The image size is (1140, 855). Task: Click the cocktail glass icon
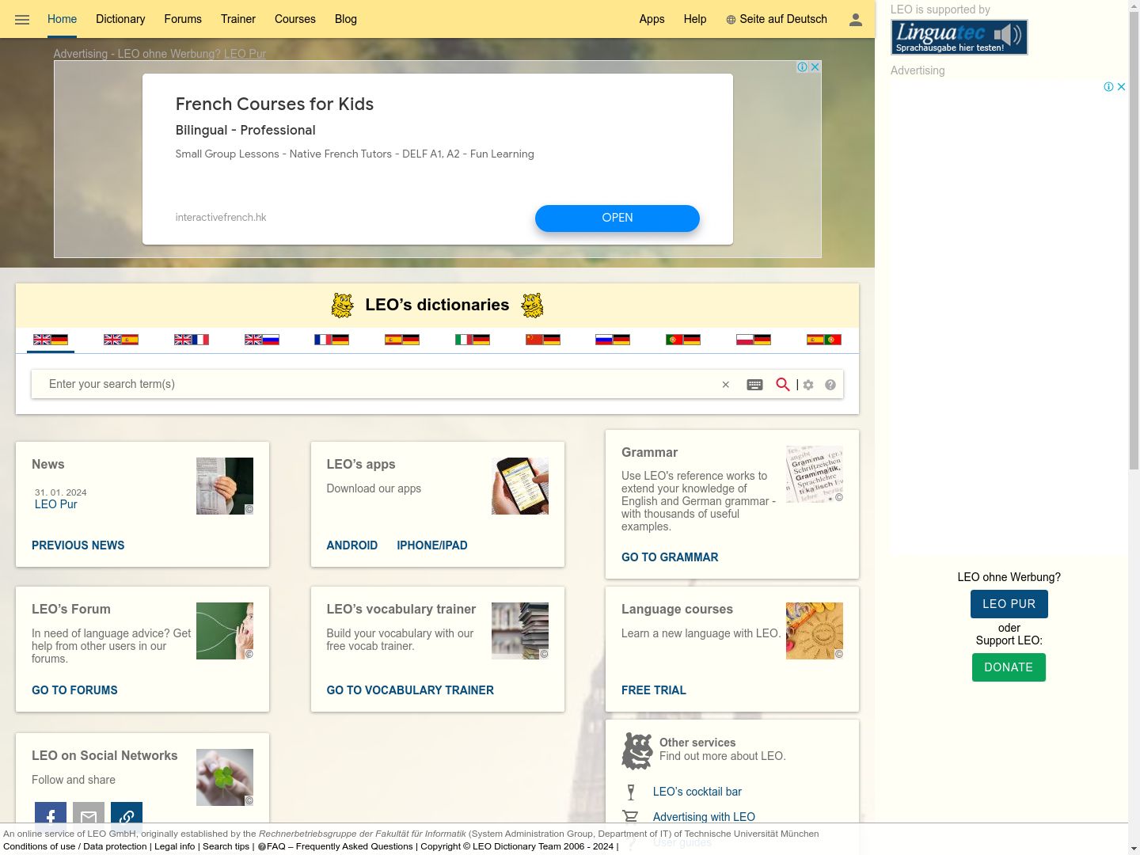(631, 792)
